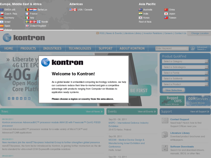Open the Nordic region link
The height and width of the screenshot is (158, 211).
coord(45,22)
